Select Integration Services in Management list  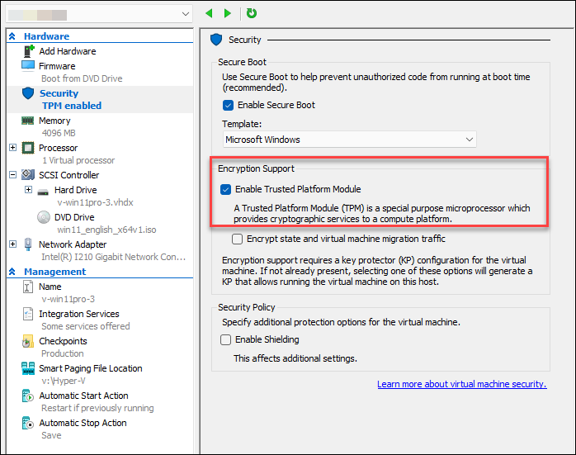(x=78, y=314)
